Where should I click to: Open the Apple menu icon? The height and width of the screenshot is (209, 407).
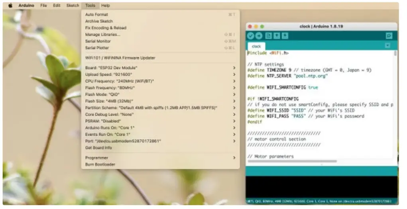coord(10,6)
